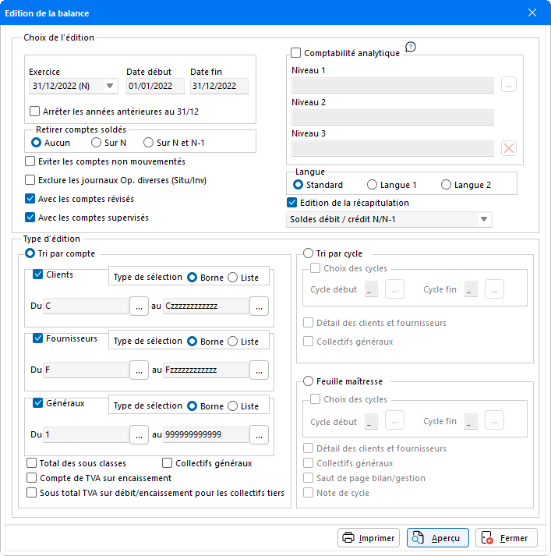551x556 pixels.
Task: Expand the Soldes débit / crédit N/N-1 dropdown
Action: point(484,220)
